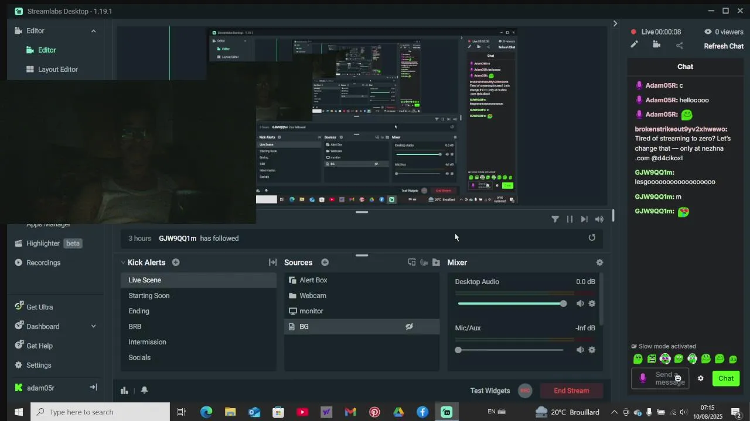Select the Alert Box source
750x421 pixels.
click(x=362, y=280)
